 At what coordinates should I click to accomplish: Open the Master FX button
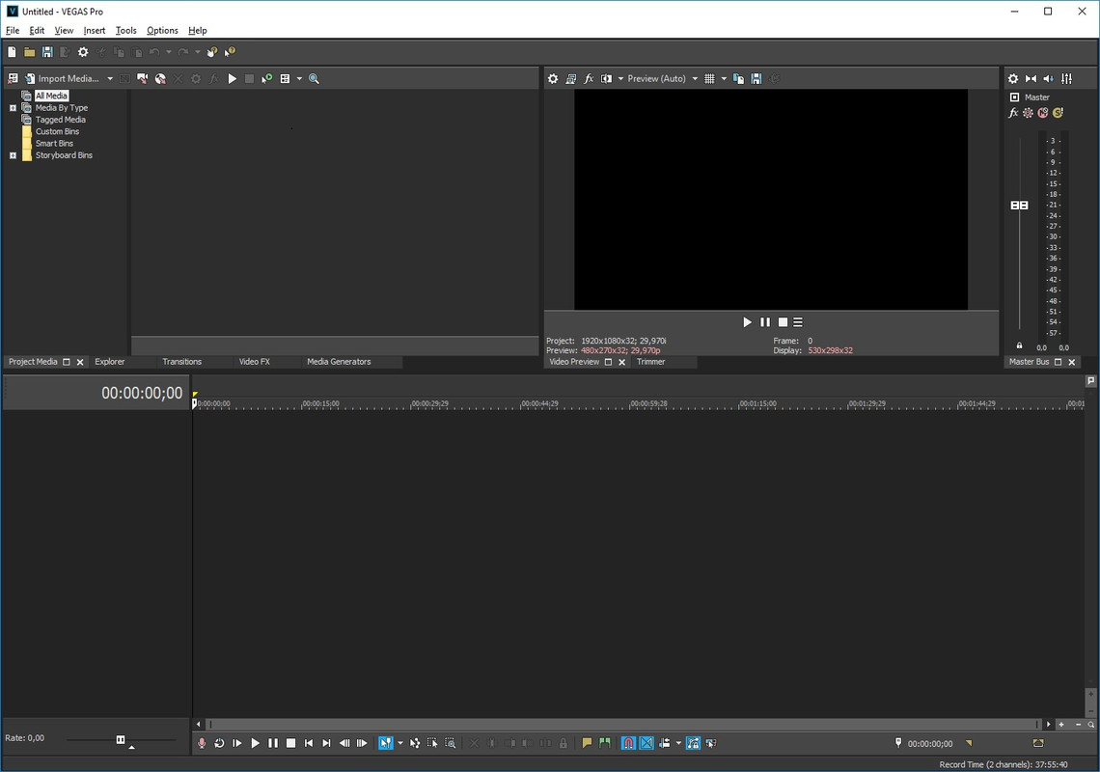tap(1013, 113)
